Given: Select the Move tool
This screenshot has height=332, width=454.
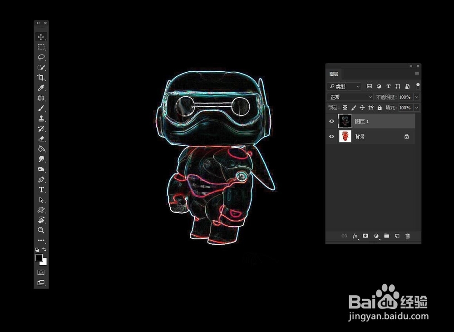Looking at the screenshot, I should tap(41, 37).
